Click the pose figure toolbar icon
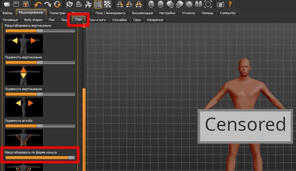Viewport: 296px width, 171px height. click(88, 4)
